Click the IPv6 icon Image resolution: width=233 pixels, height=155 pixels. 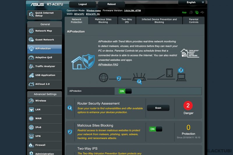click(x=31, y=127)
